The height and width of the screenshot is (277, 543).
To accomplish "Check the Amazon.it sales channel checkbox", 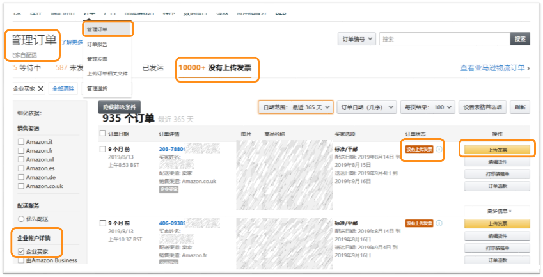I will point(22,141).
